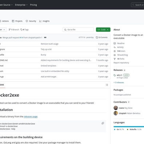View the 53 Commits history
Image resolution: width=144 pixels, height=144 pixels.
pyautogui.click(x=101, y=37)
